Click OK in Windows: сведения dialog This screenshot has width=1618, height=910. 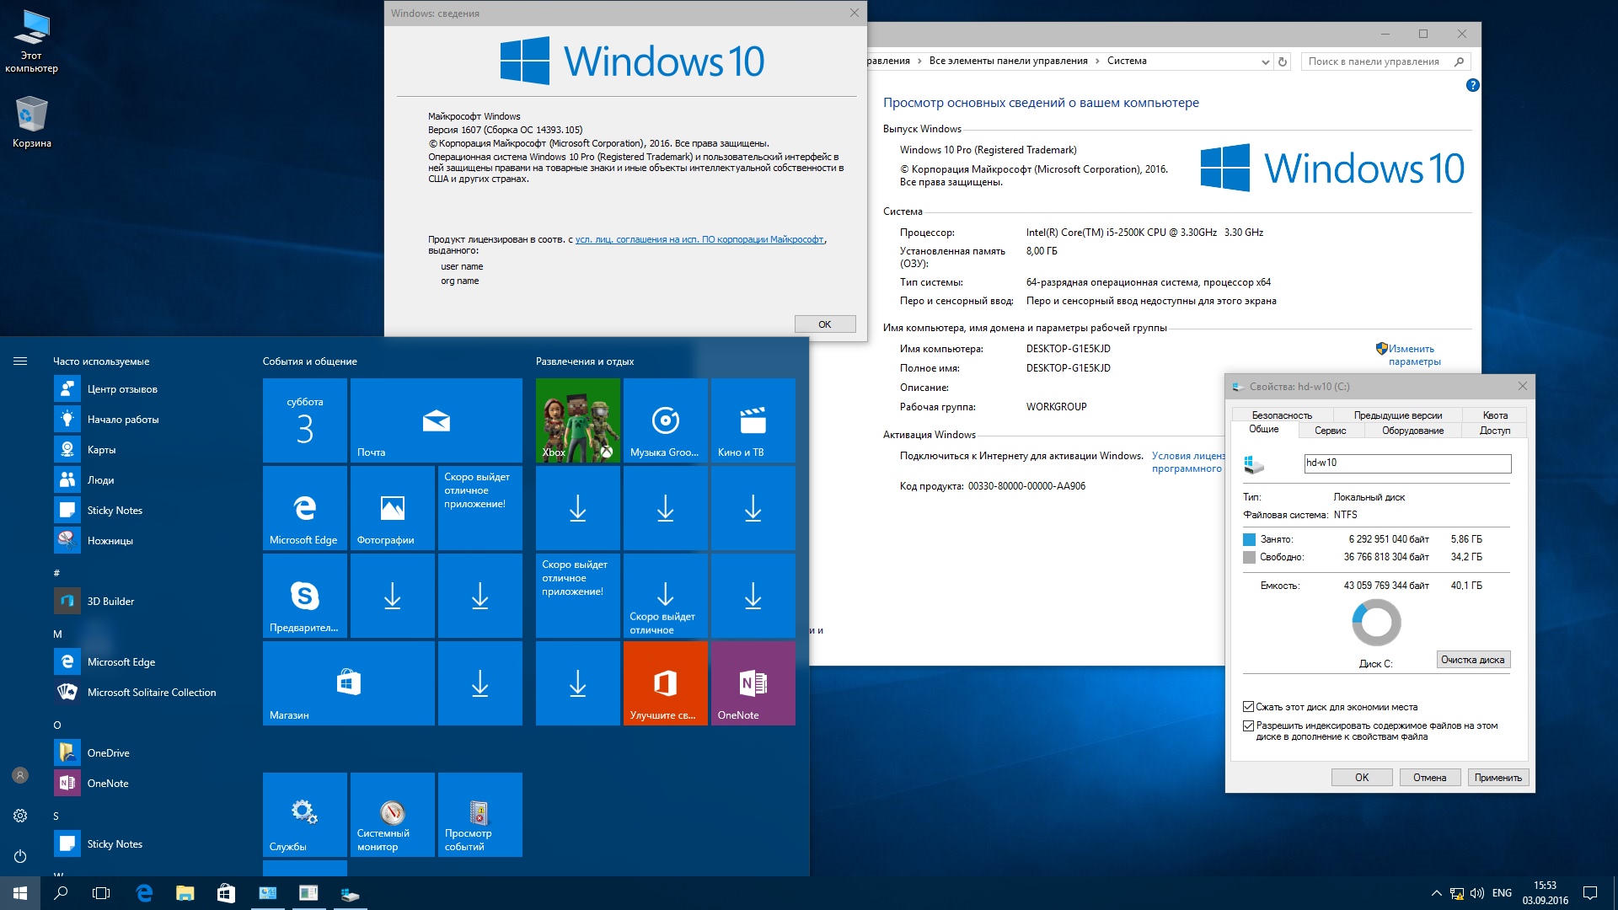tap(824, 324)
